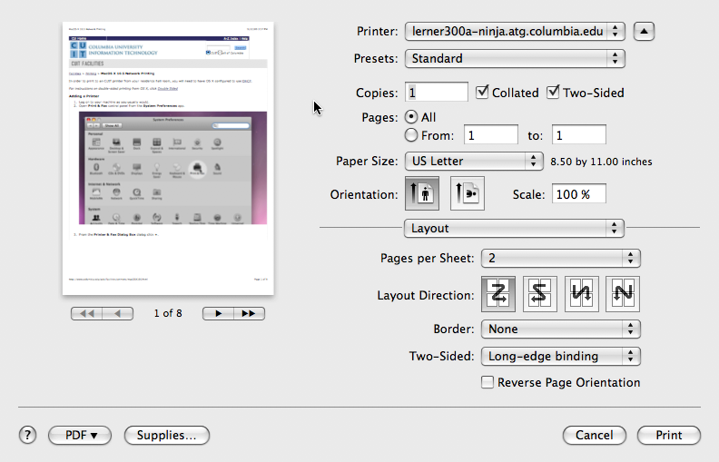Screen dimensions: 719x462
Task: Choose Z-shaped left-to-right layout direction
Action: tap(498, 294)
